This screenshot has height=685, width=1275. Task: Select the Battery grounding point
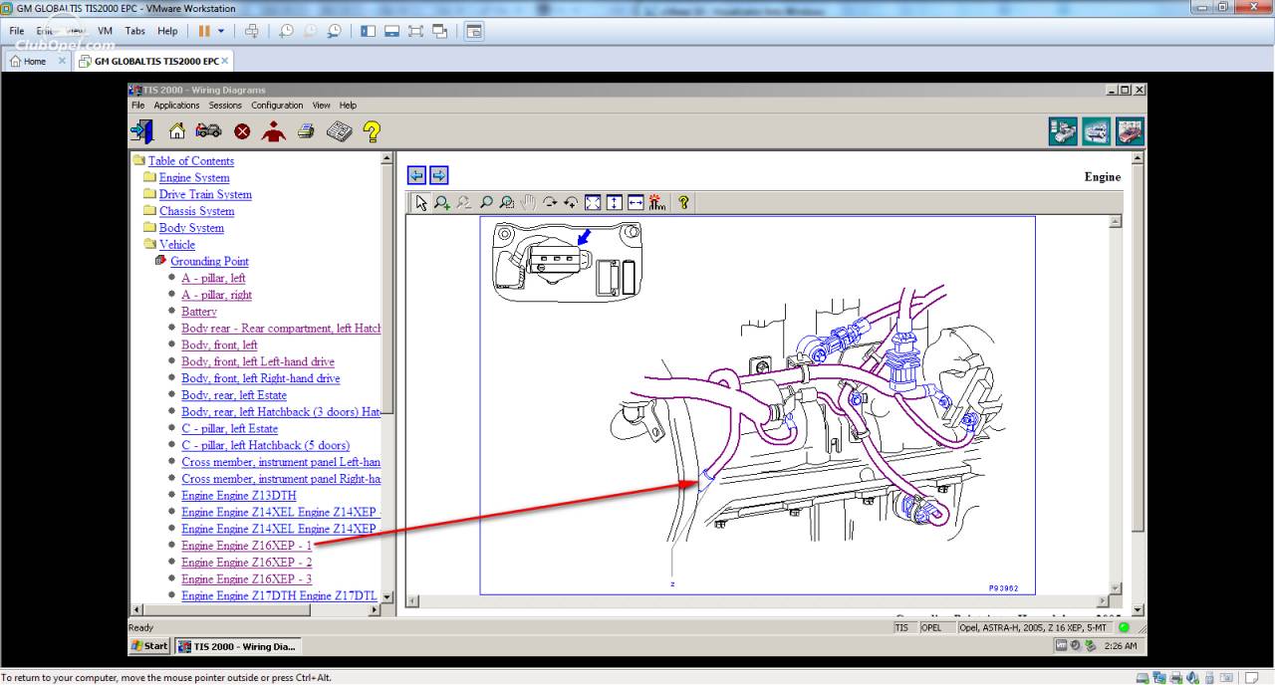click(x=199, y=312)
